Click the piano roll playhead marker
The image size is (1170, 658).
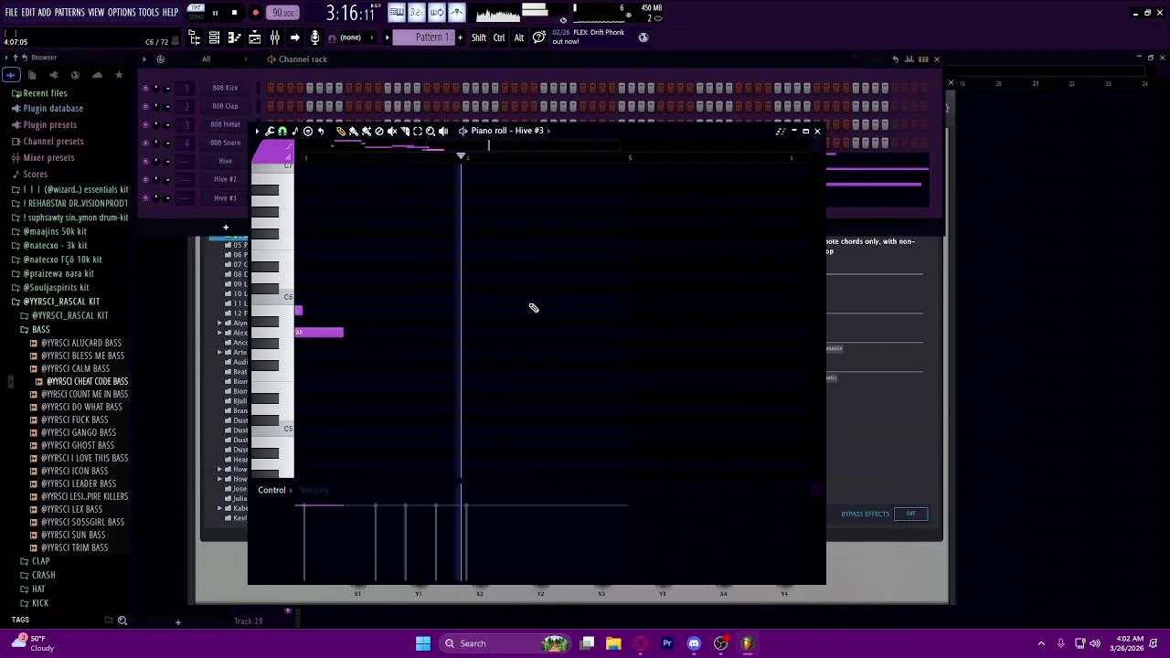(461, 156)
